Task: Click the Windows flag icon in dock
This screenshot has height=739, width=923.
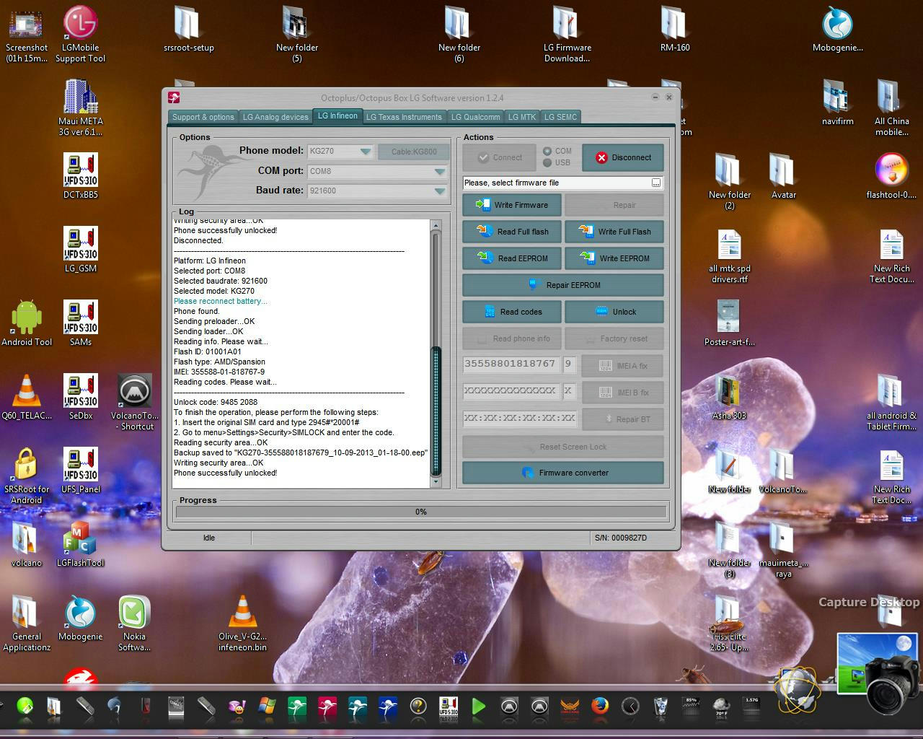Action: pos(267,706)
